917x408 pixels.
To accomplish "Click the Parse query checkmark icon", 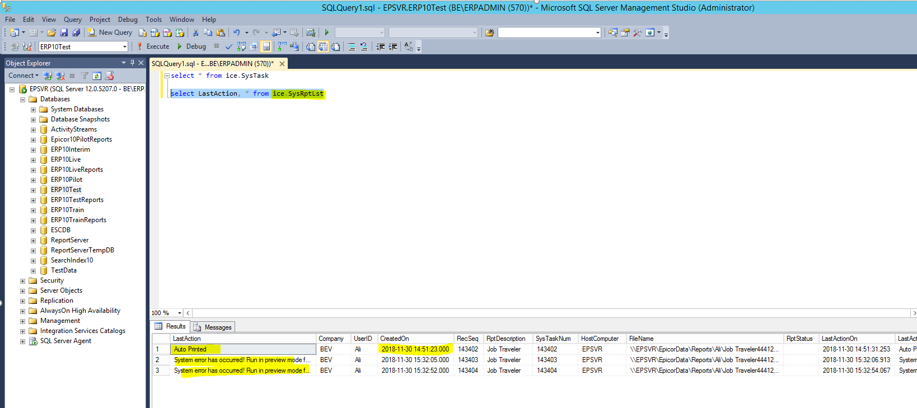I will click(x=228, y=46).
